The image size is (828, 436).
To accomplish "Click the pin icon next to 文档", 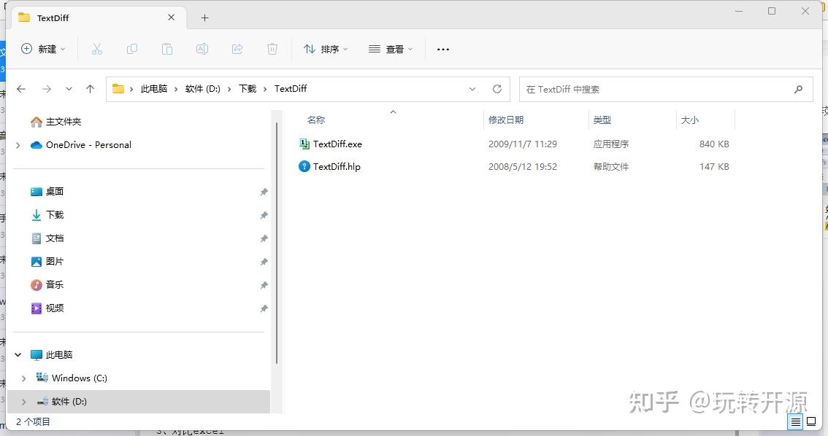I will [x=264, y=238].
